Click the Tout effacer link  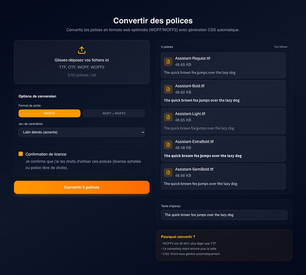(281, 47)
